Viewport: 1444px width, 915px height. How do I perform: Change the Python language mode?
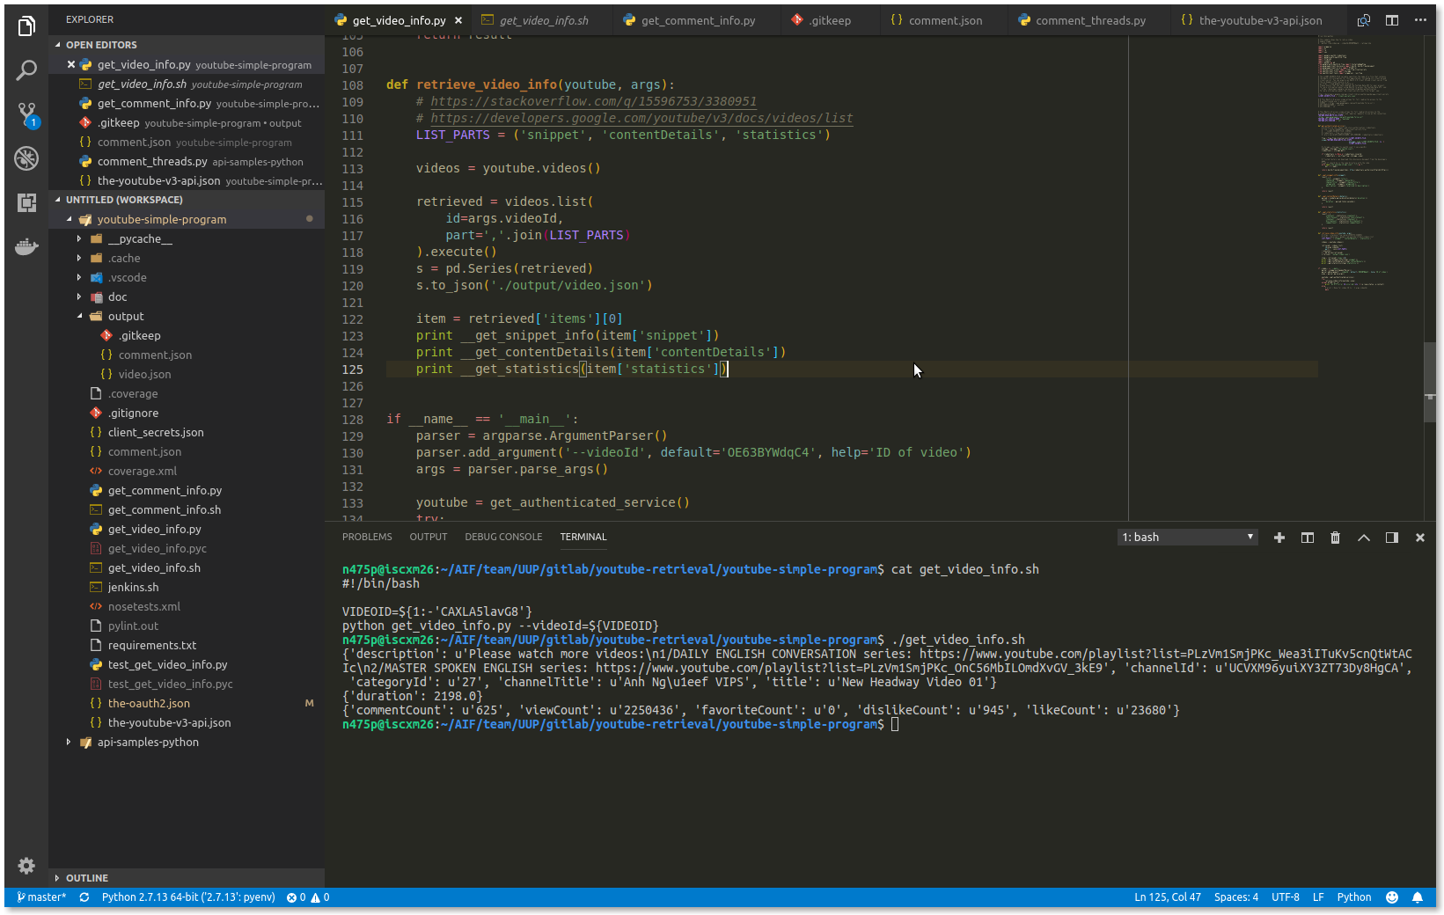(x=1354, y=897)
